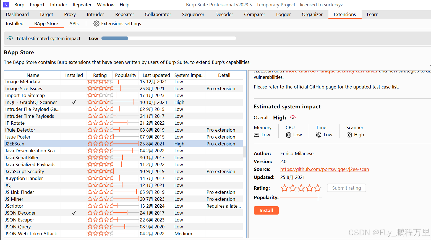
Task: Rate J2EEScan with first star
Action: pos(284,188)
